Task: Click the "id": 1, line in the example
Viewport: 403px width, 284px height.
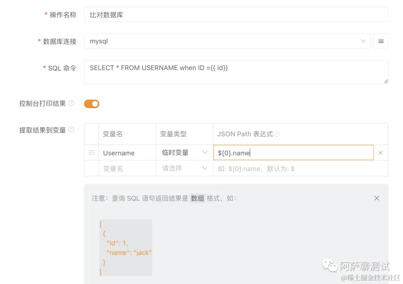Action: [x=117, y=243]
